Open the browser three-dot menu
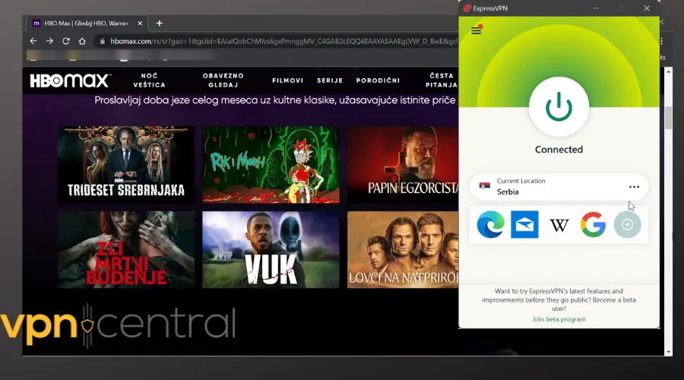 tap(662, 41)
